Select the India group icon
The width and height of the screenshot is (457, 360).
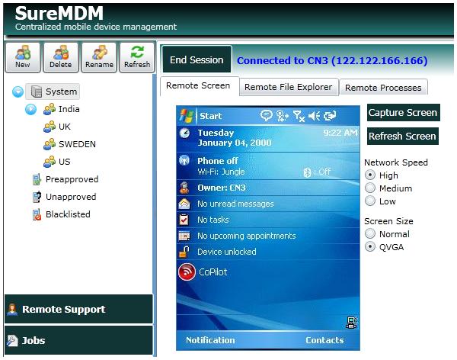pyautogui.click(x=50, y=109)
